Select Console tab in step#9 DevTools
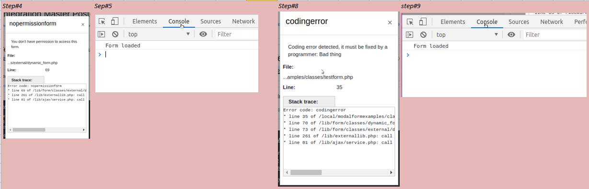The width and height of the screenshot is (589, 189). (x=487, y=22)
